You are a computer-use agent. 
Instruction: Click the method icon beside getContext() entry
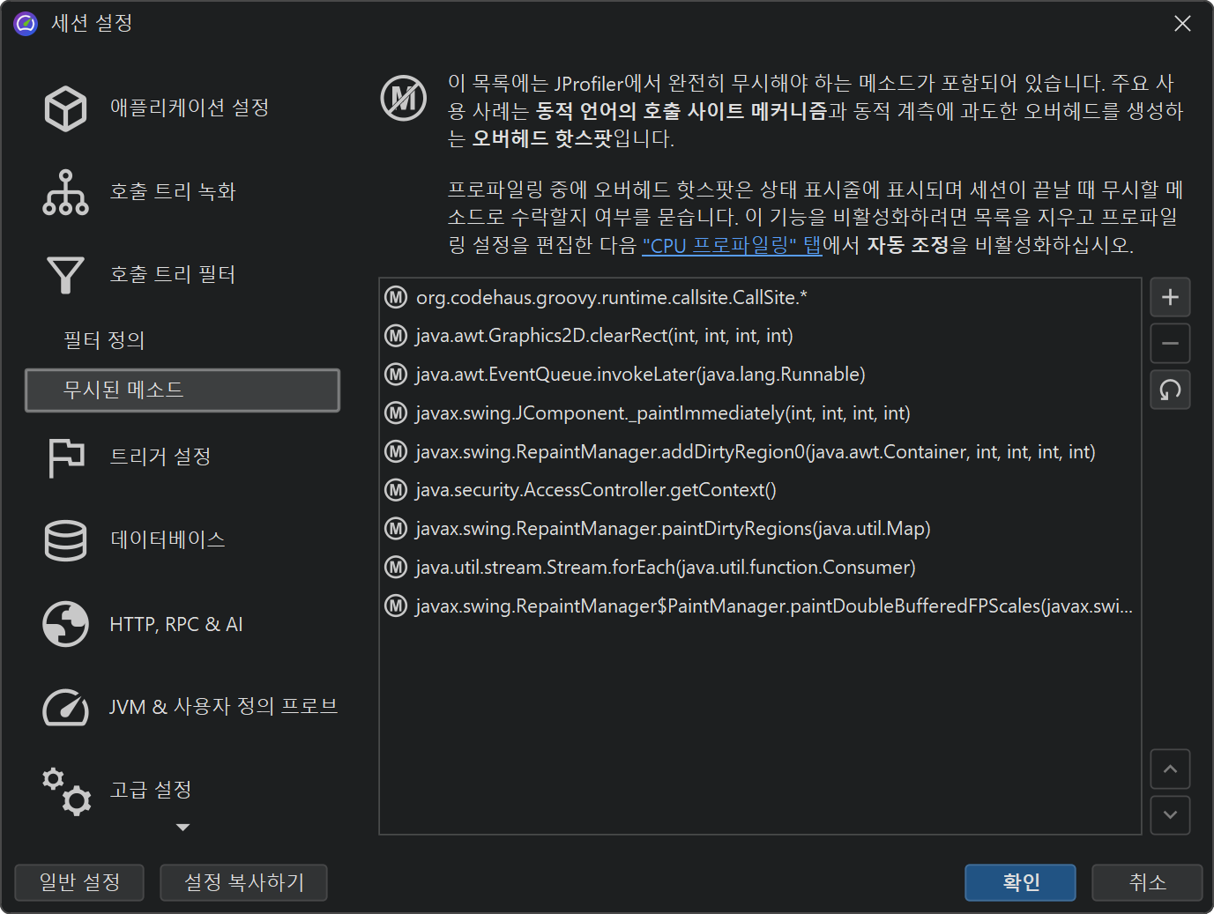point(396,490)
